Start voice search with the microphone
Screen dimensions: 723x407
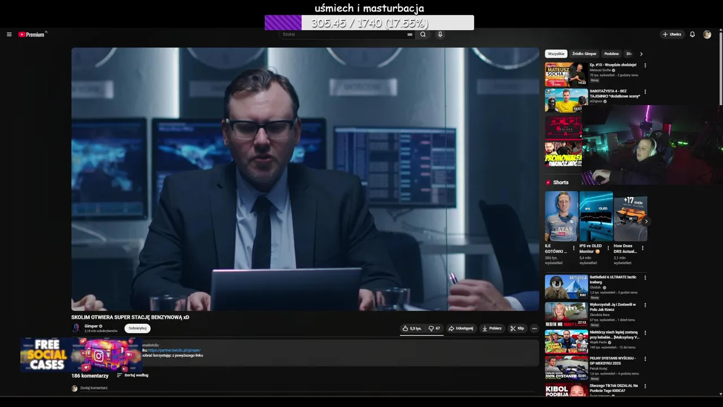(x=440, y=34)
